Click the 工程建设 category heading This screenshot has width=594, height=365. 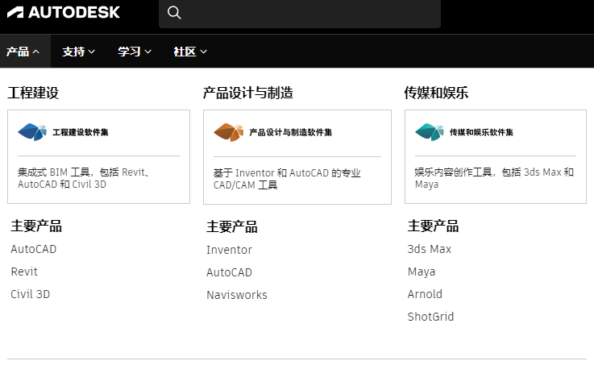(x=33, y=93)
